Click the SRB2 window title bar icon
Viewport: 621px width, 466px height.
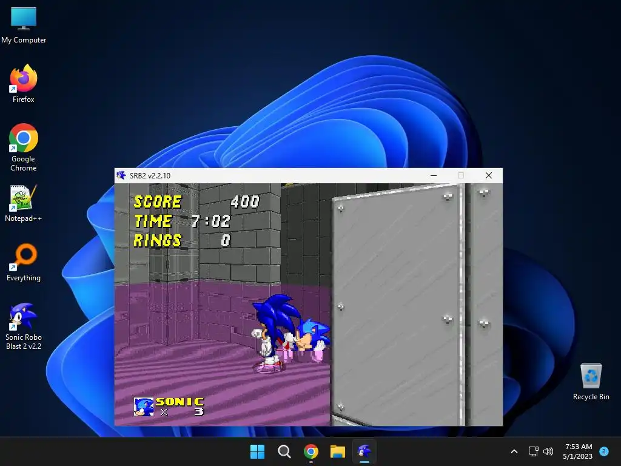[121, 175]
